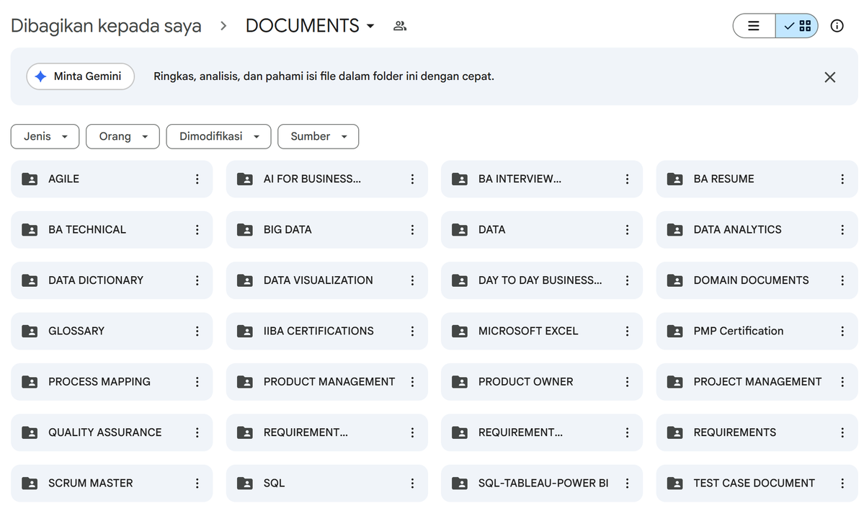Open more actions for REQUIREMENTS folder
Image resolution: width=864 pixels, height=511 pixels.
(842, 432)
